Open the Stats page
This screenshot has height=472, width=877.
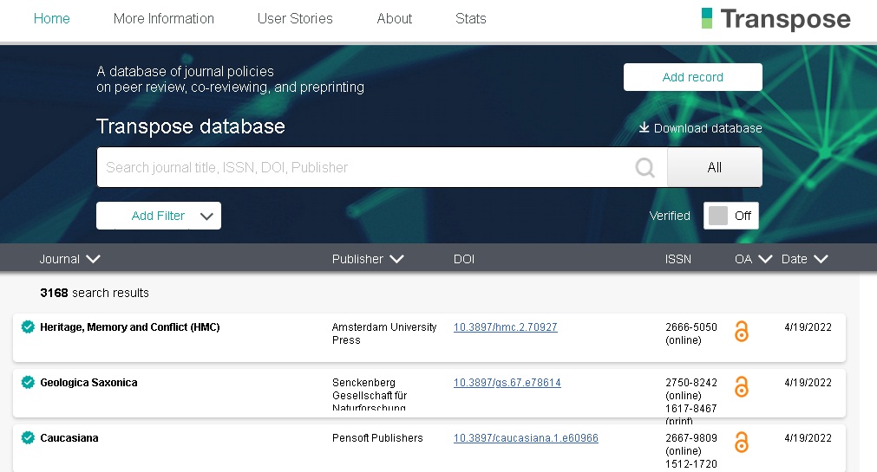click(471, 18)
